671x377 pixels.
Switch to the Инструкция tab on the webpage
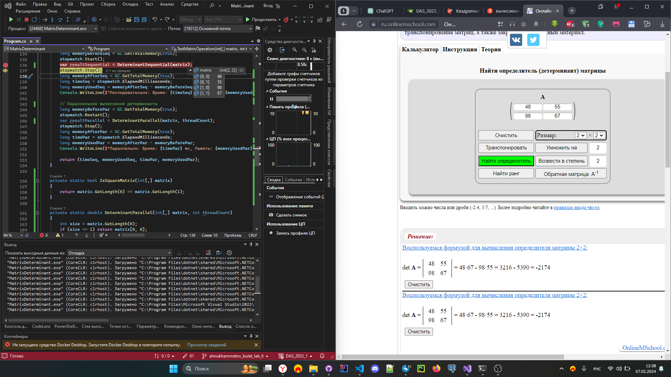(460, 49)
